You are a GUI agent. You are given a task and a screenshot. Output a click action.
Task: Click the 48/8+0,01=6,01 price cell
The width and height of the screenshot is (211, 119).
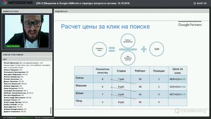(178, 79)
